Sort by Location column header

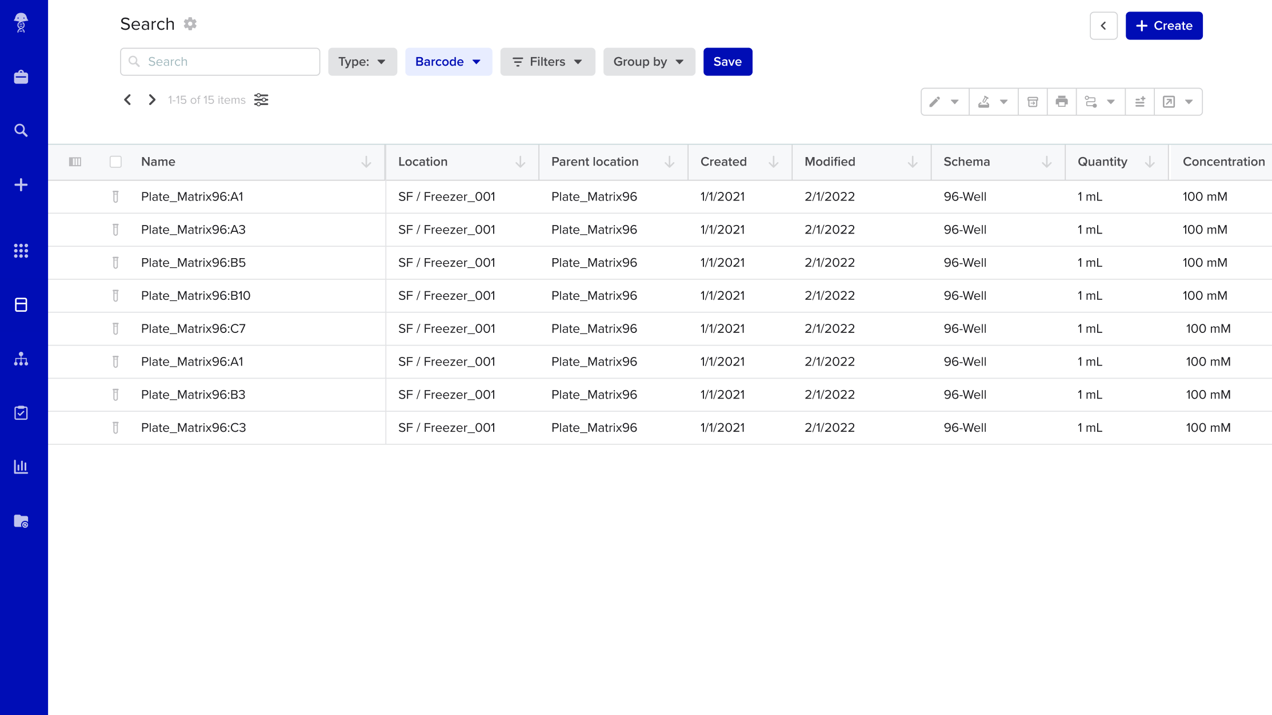pos(462,162)
